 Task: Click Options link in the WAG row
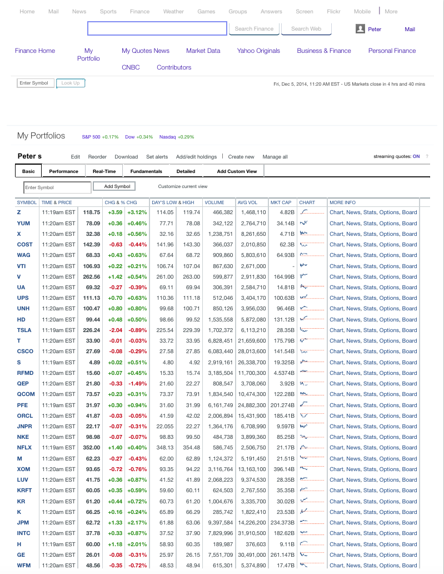pos(389,255)
